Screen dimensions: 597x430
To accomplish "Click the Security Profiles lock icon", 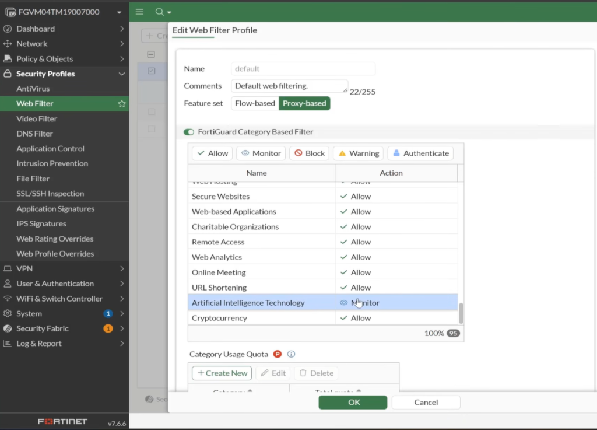I will point(7,74).
